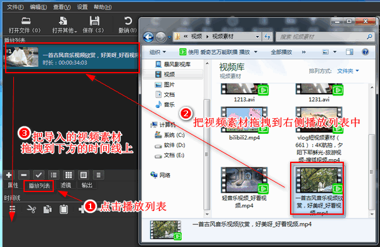
Task: Click the timeline scissors cut icon
Action: click(31, 209)
